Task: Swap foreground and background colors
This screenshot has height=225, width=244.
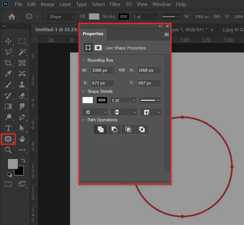Action: pyautogui.click(x=23, y=161)
